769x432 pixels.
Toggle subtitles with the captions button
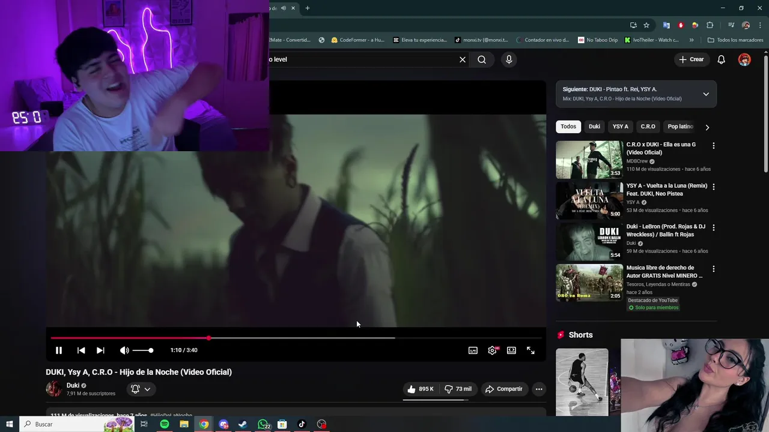pyautogui.click(x=473, y=350)
